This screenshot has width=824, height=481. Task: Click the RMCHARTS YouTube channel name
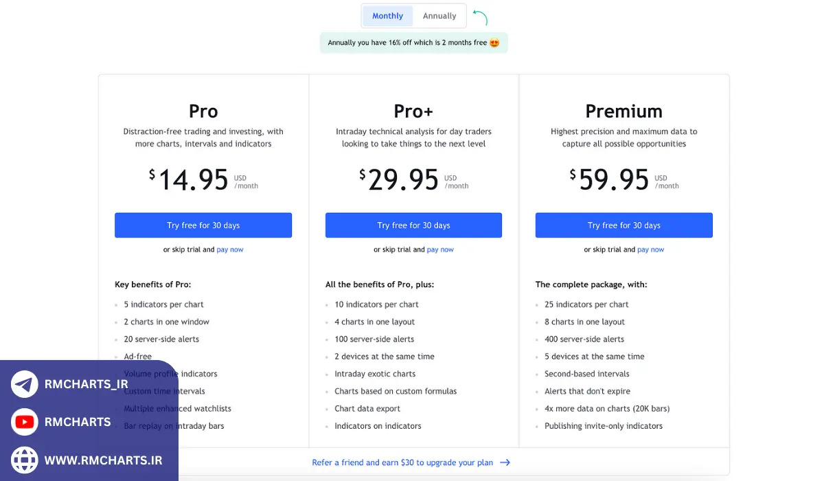[78, 422]
